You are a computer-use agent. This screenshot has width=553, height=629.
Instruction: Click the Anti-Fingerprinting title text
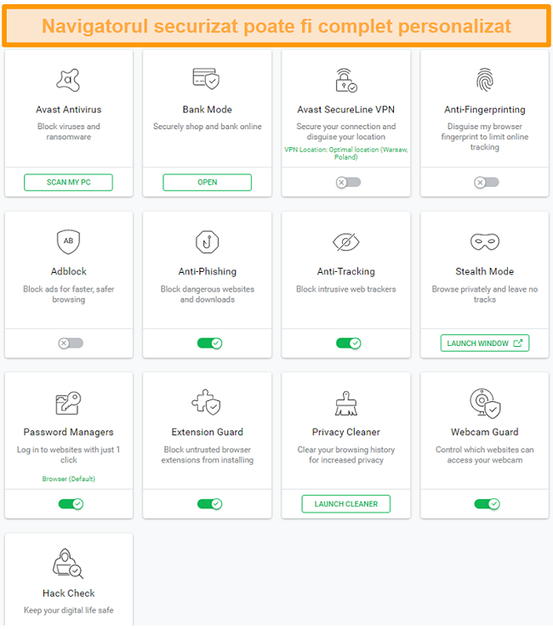tap(485, 110)
